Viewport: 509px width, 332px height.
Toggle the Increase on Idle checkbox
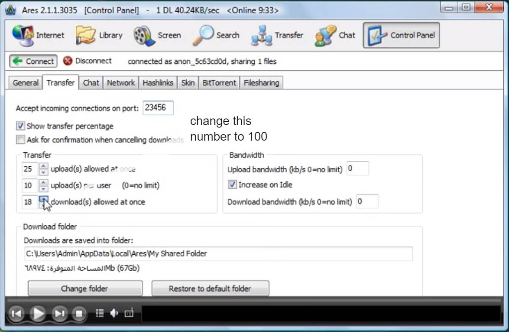pos(232,184)
